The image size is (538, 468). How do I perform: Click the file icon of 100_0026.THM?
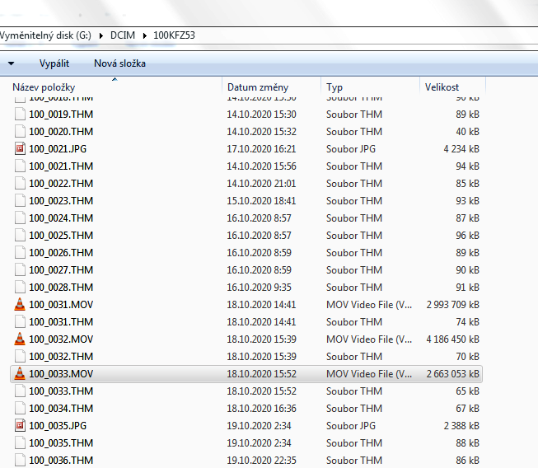20,252
